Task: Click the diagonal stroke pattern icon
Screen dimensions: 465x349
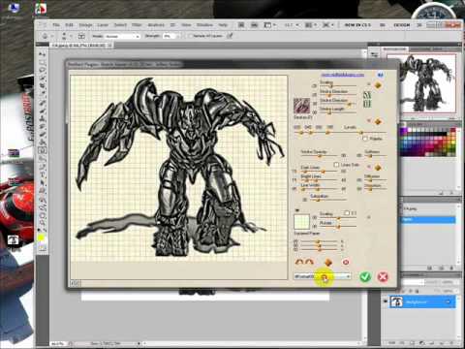Action: (367, 95)
